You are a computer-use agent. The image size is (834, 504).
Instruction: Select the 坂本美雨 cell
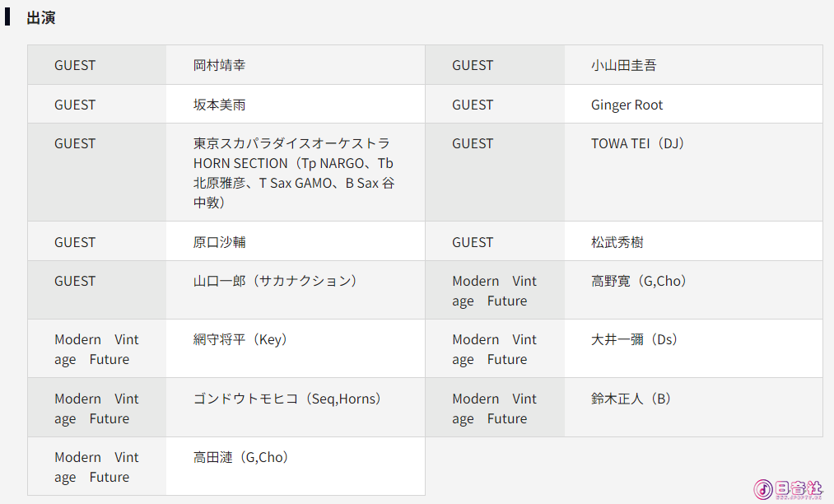(x=296, y=105)
